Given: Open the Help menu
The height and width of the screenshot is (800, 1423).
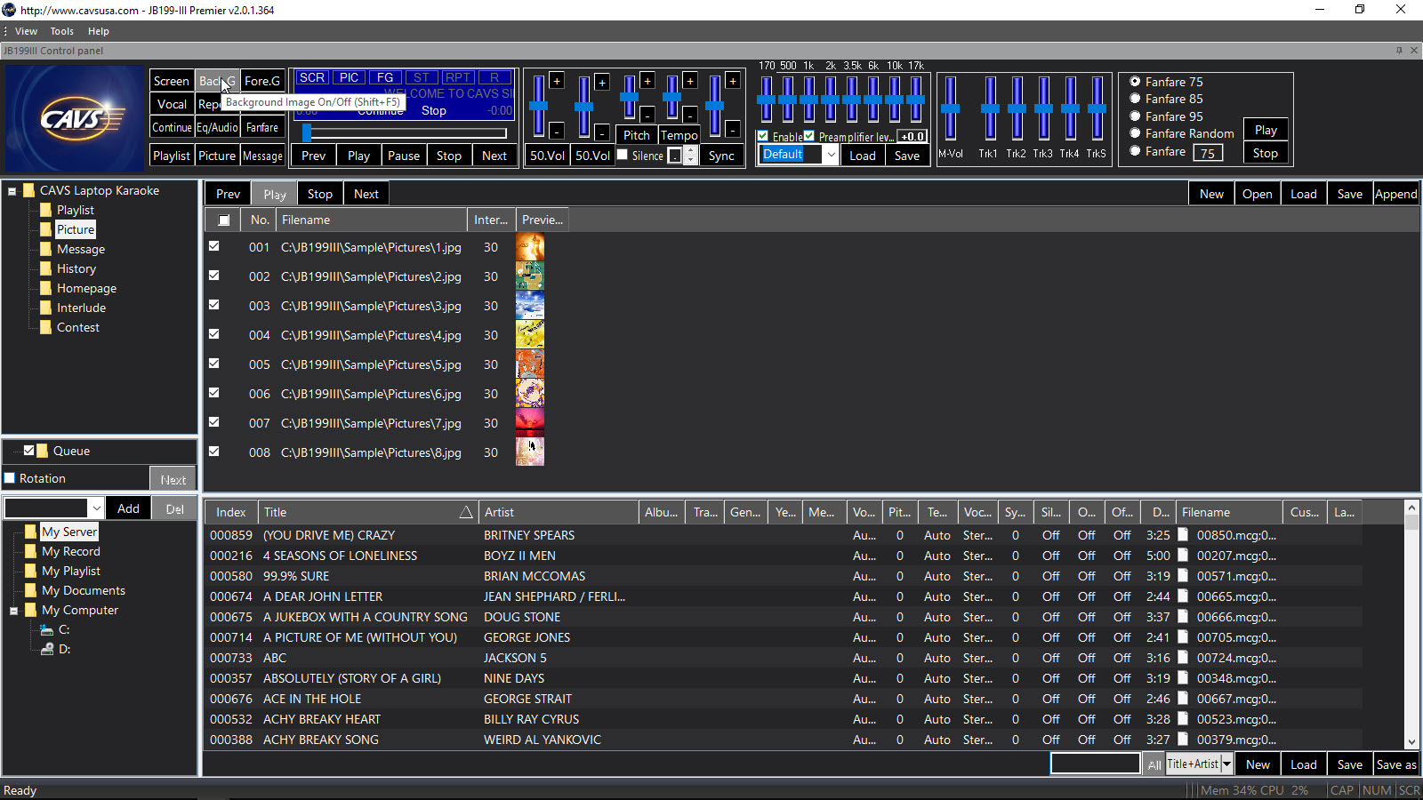Looking at the screenshot, I should coord(98,31).
